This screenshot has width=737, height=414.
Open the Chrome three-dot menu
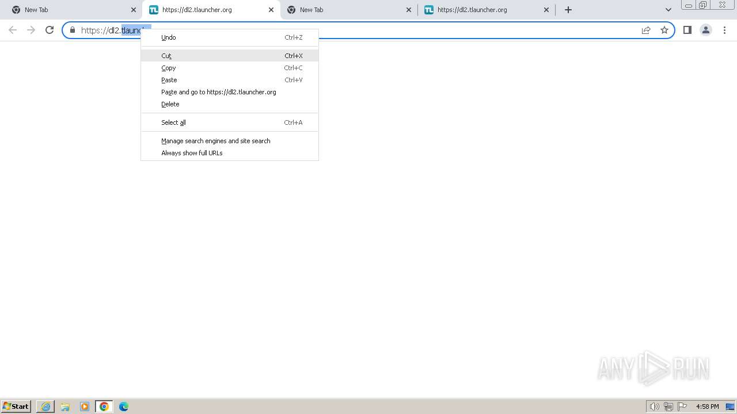(724, 30)
